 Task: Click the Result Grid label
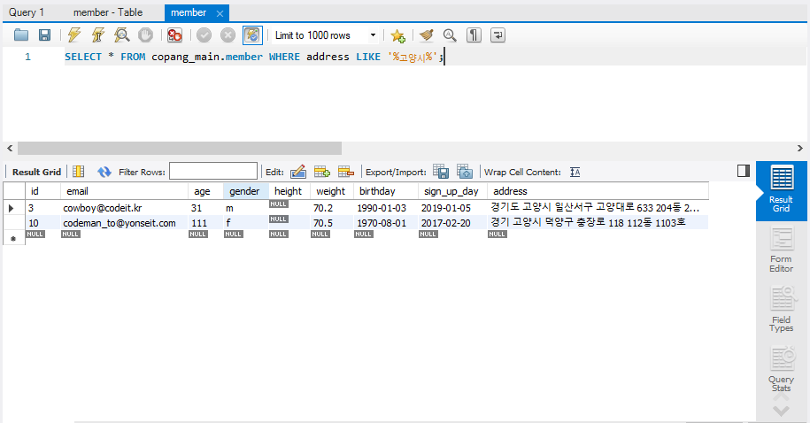click(x=36, y=172)
